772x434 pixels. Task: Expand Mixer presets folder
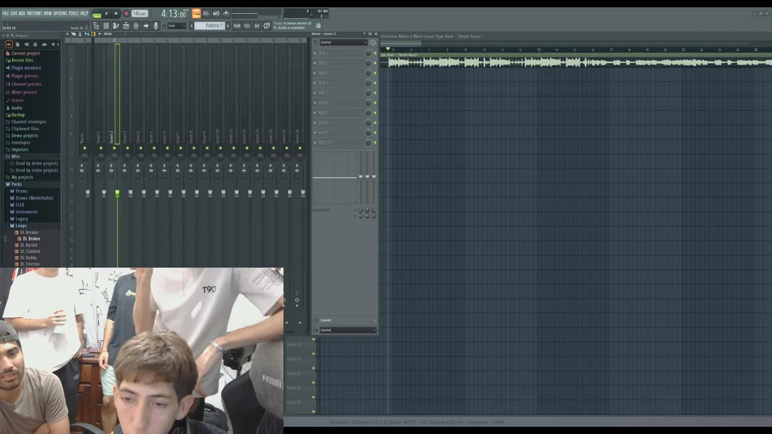pos(24,92)
